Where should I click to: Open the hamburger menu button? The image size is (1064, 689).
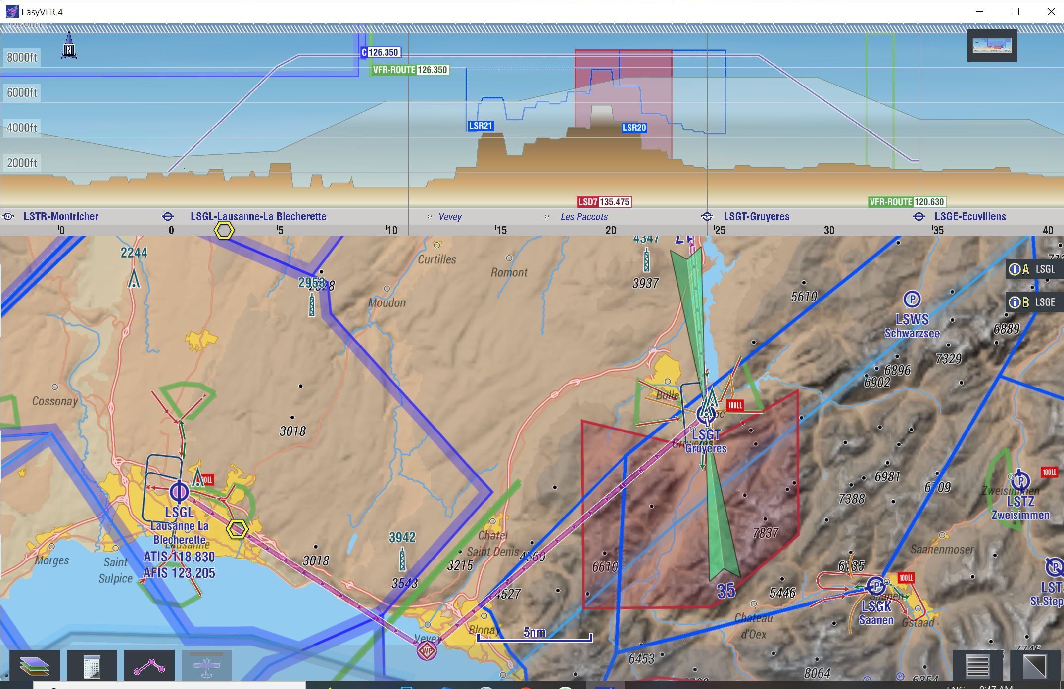tap(977, 665)
